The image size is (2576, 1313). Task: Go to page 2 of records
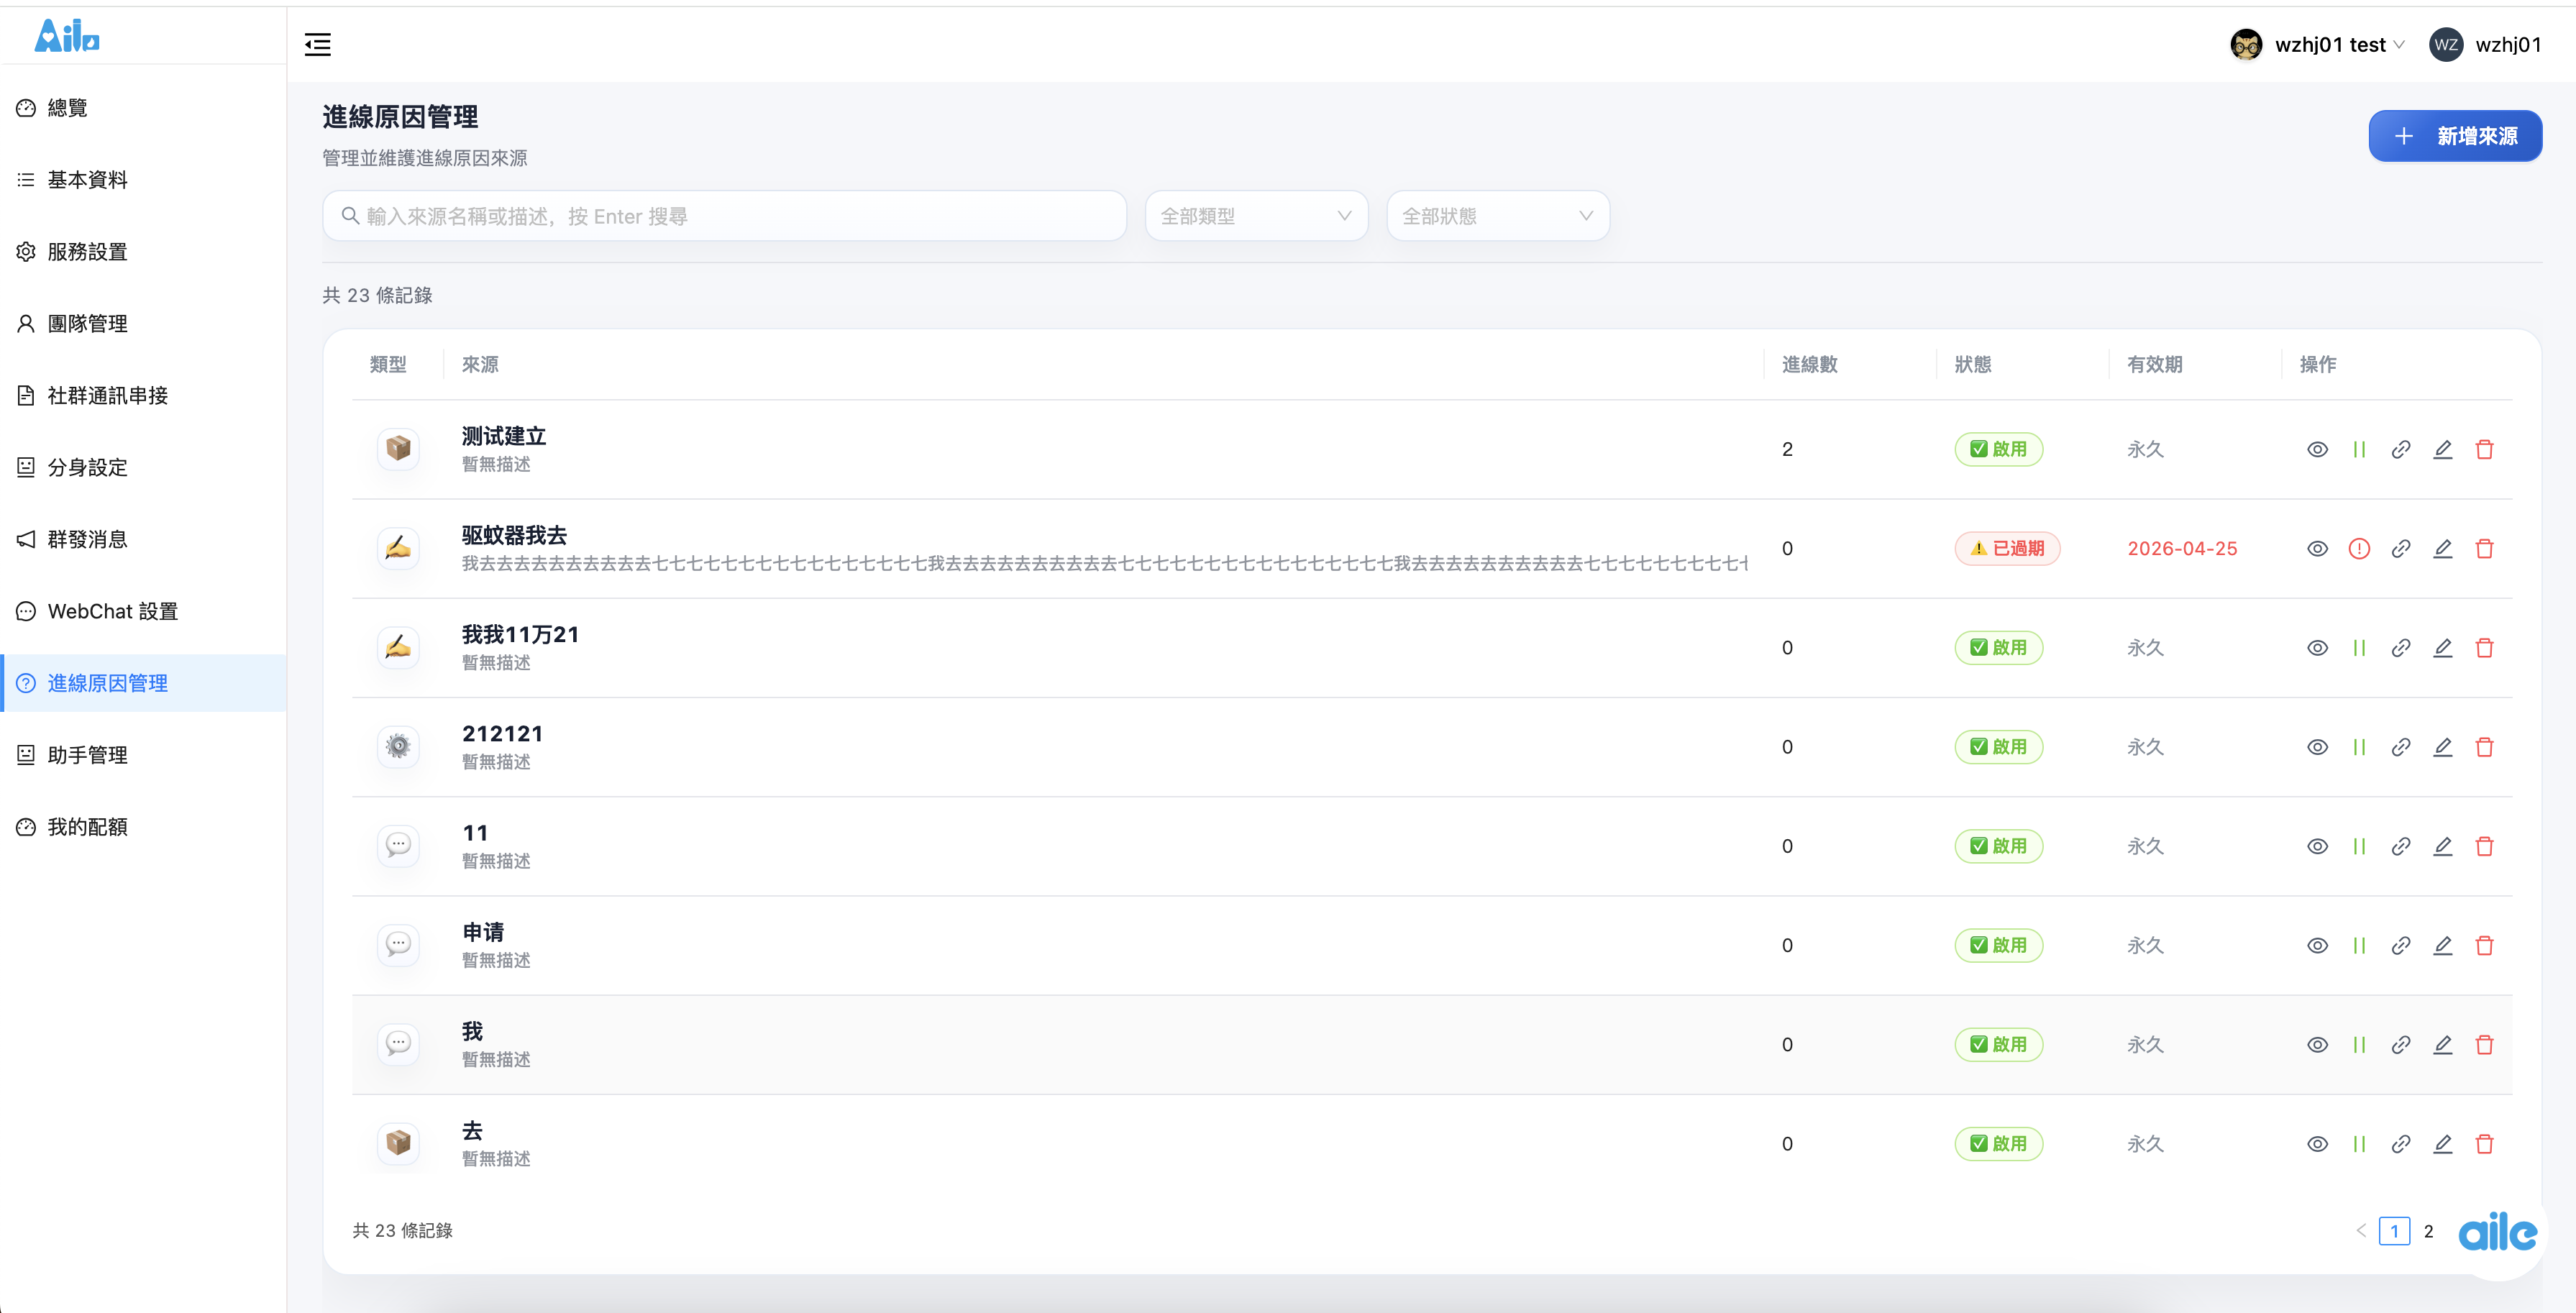point(2428,1231)
